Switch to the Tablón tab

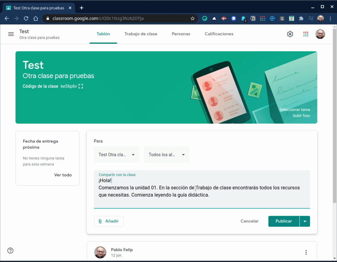pos(103,34)
